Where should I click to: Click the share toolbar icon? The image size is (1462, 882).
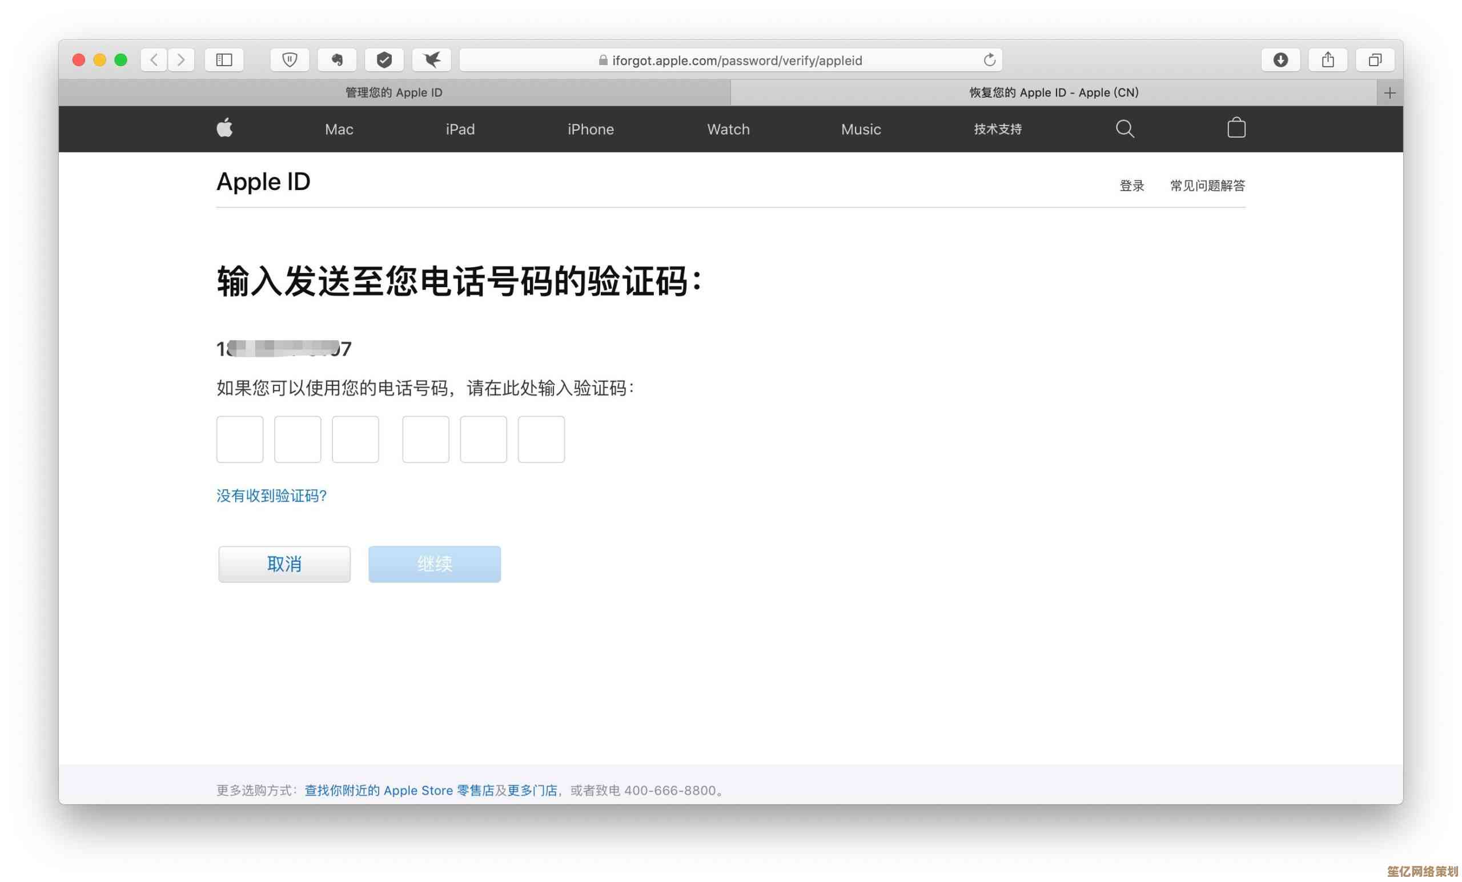[1328, 60]
